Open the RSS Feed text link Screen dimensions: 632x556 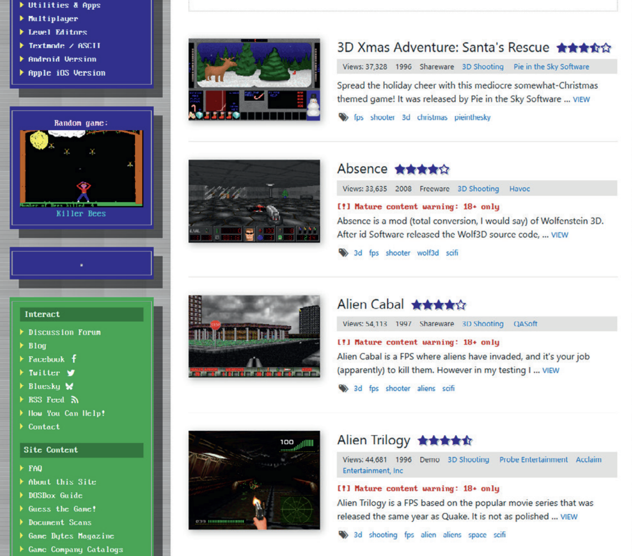pos(46,400)
